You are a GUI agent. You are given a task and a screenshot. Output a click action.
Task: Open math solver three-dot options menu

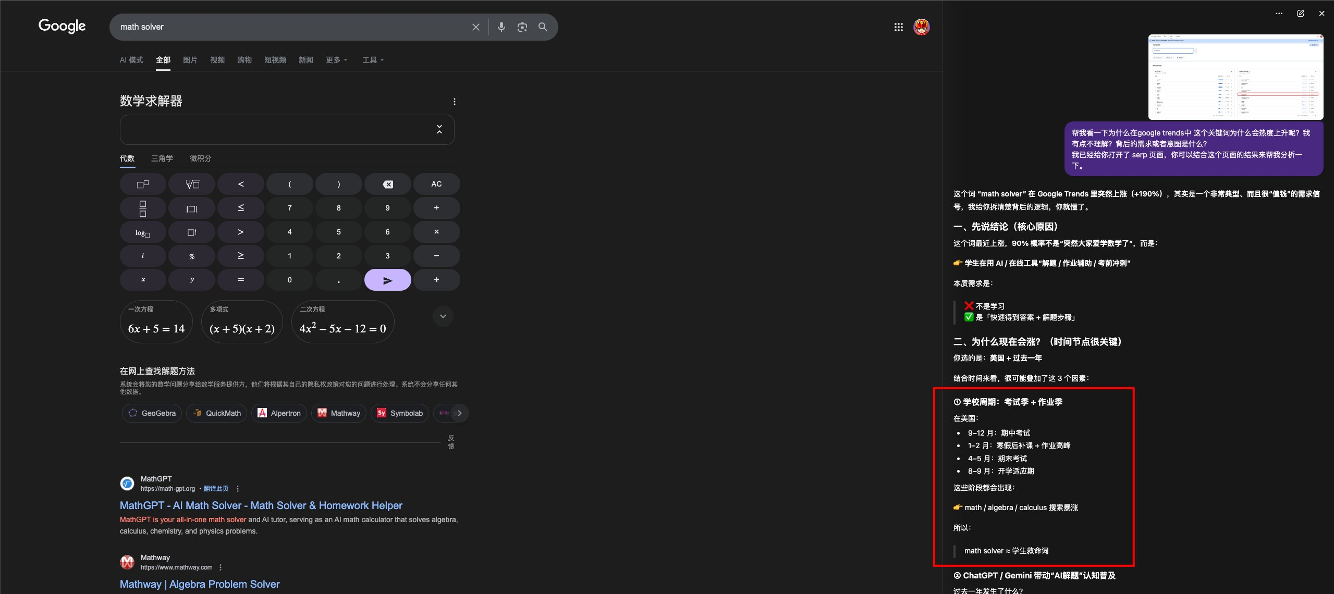(x=454, y=102)
